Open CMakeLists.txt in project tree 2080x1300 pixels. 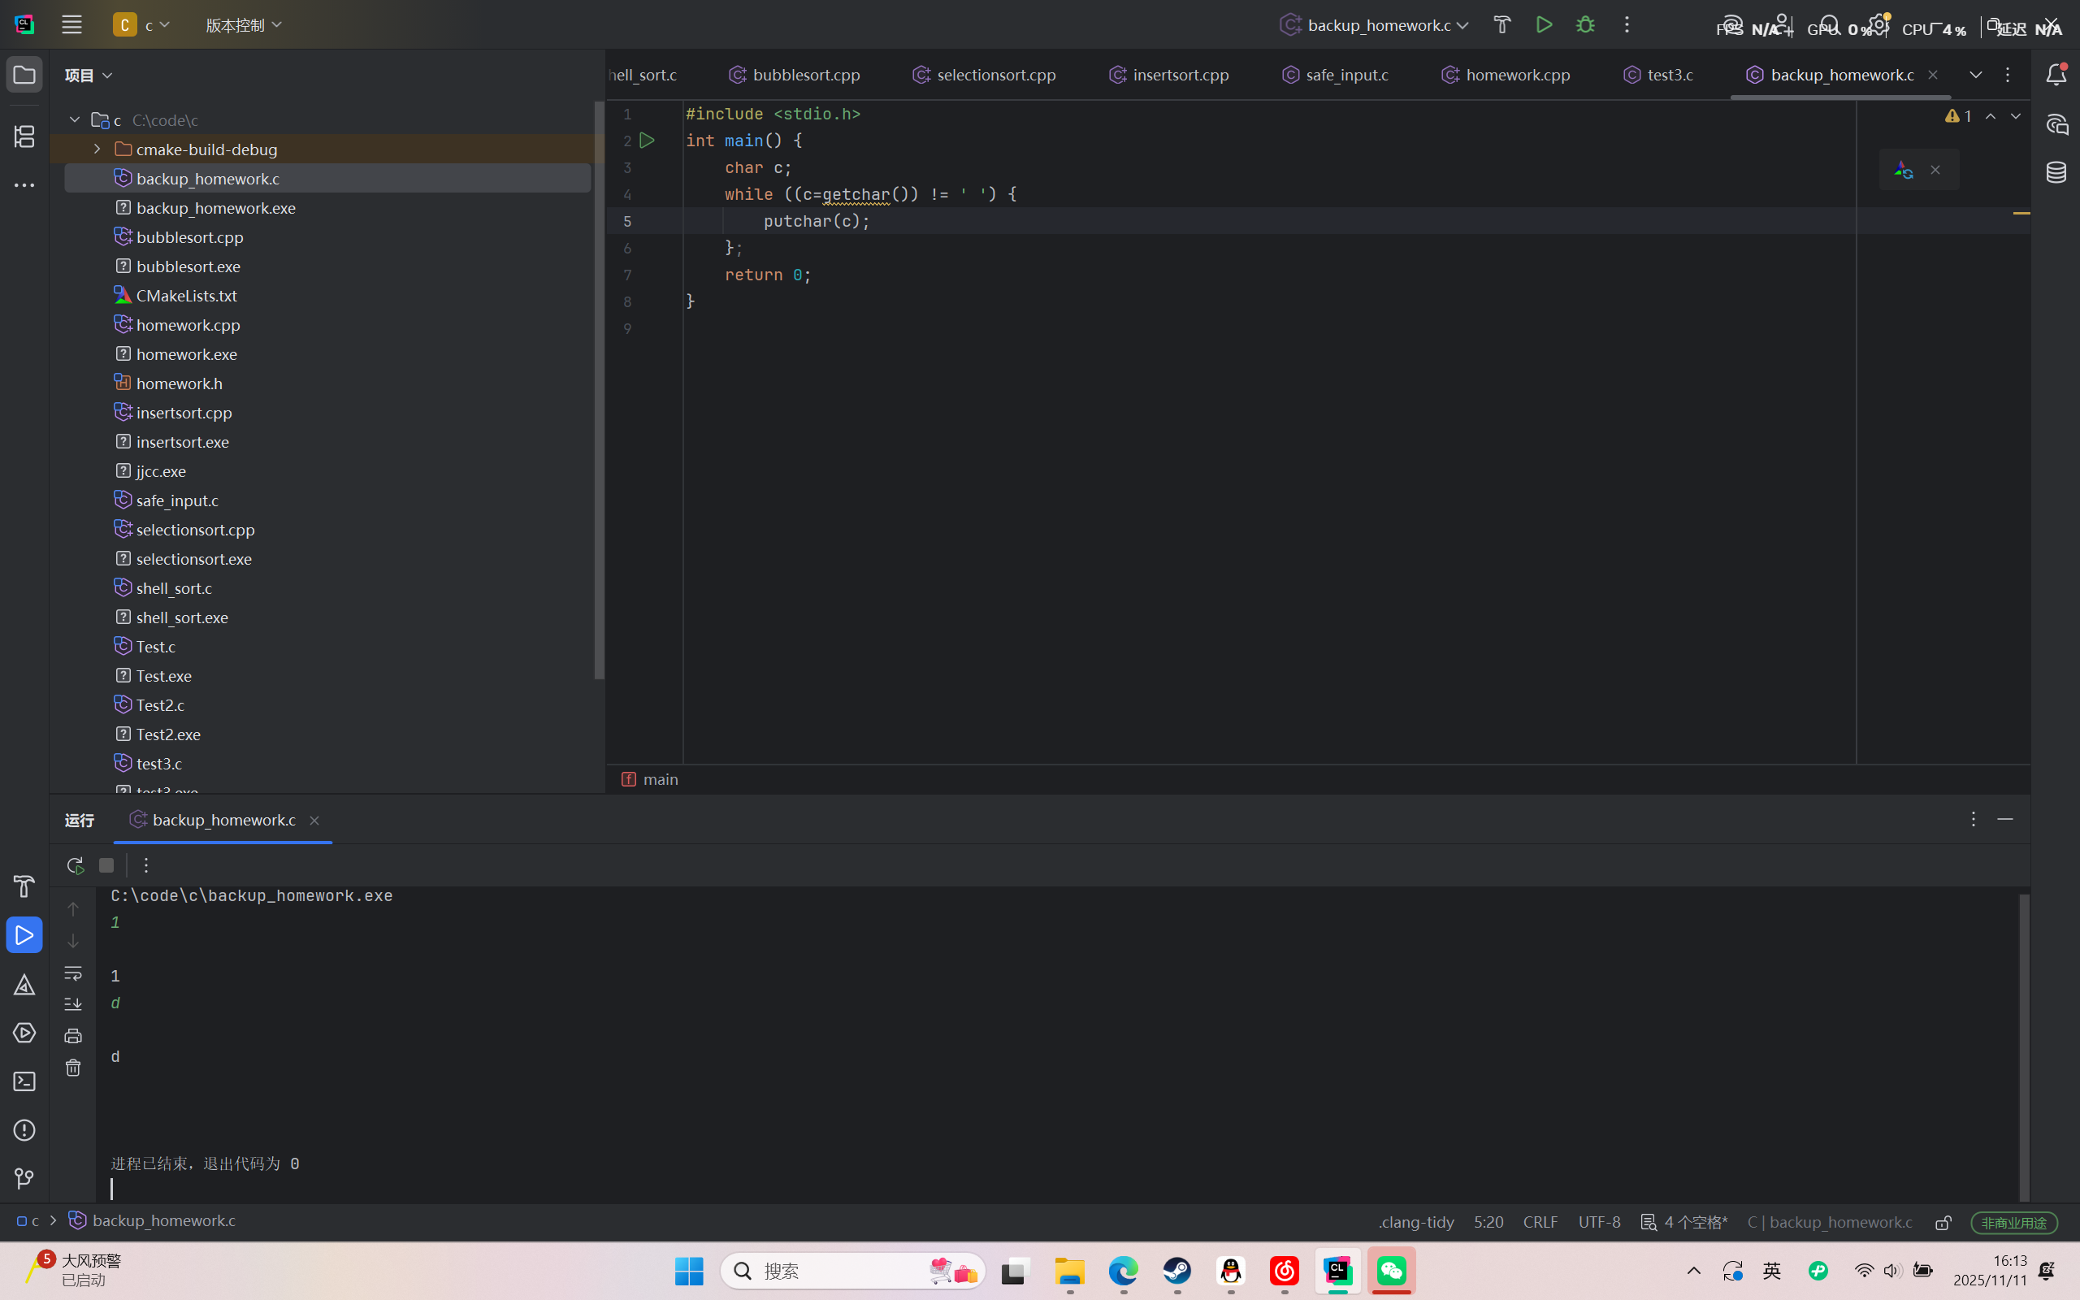point(187,295)
